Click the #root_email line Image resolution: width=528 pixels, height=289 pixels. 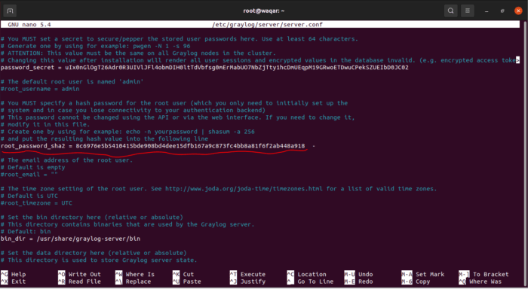point(29,175)
